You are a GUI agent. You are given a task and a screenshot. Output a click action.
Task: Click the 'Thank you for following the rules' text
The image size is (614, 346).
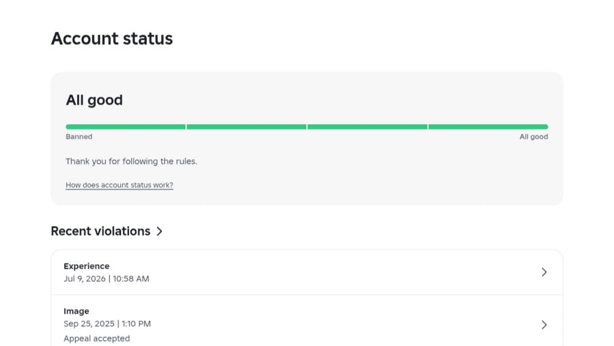(131, 162)
